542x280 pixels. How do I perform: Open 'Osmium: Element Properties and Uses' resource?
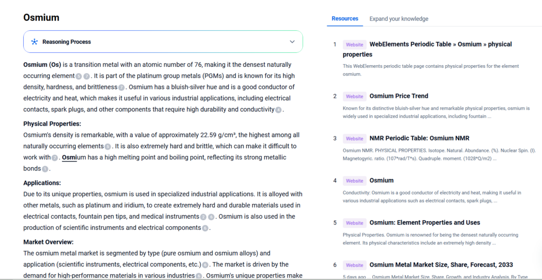(x=424, y=222)
